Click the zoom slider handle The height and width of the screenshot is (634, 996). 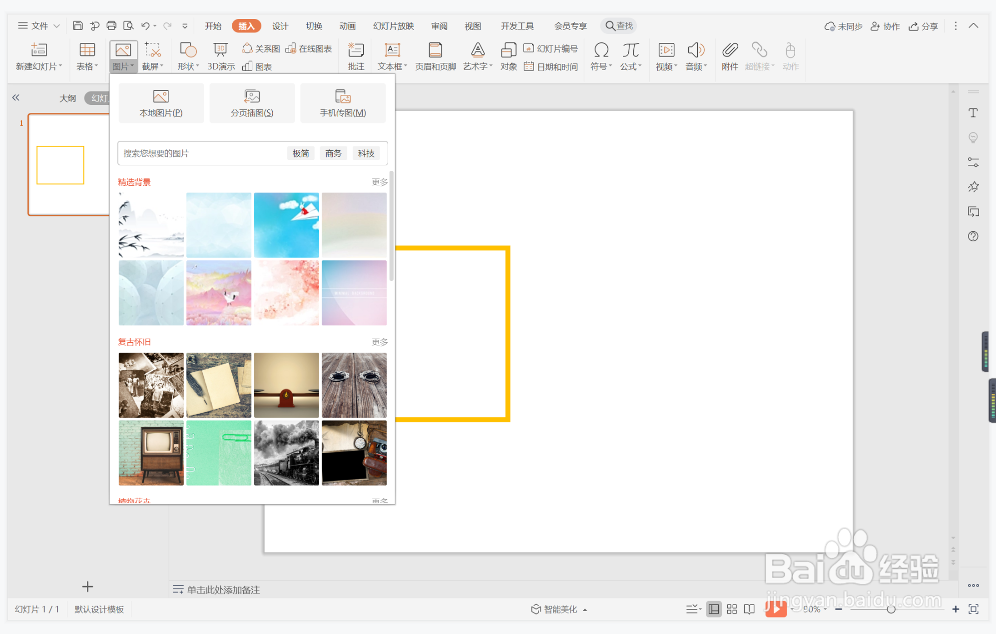pos(891,609)
